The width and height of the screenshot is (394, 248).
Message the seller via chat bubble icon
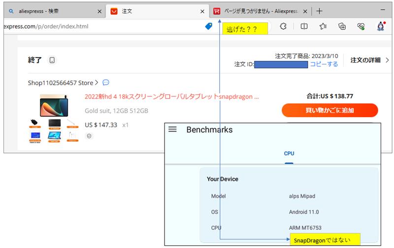pyautogui.click(x=106, y=82)
